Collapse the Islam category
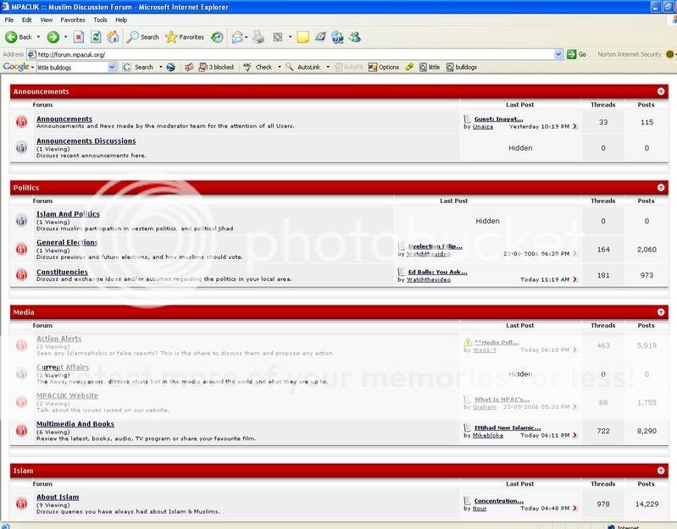Screen dimensions: 677x529 tap(661, 471)
